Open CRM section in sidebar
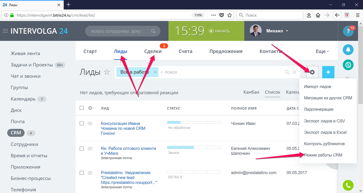 click(16, 133)
